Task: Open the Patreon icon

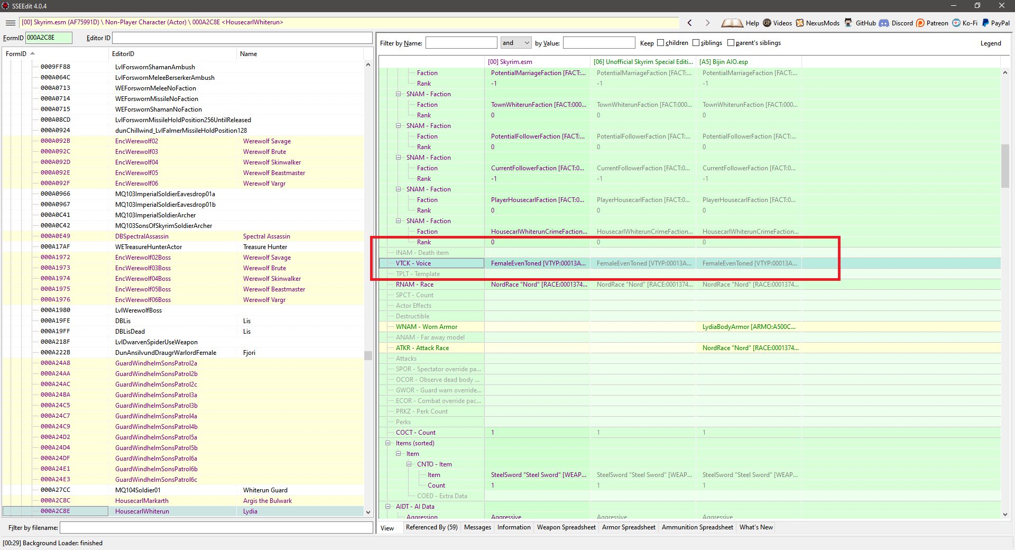Action: point(920,23)
